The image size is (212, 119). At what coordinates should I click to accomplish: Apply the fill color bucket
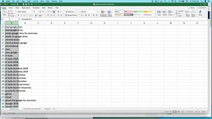[36, 15]
